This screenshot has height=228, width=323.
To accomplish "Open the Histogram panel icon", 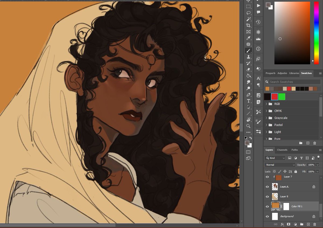I will [258, 39].
